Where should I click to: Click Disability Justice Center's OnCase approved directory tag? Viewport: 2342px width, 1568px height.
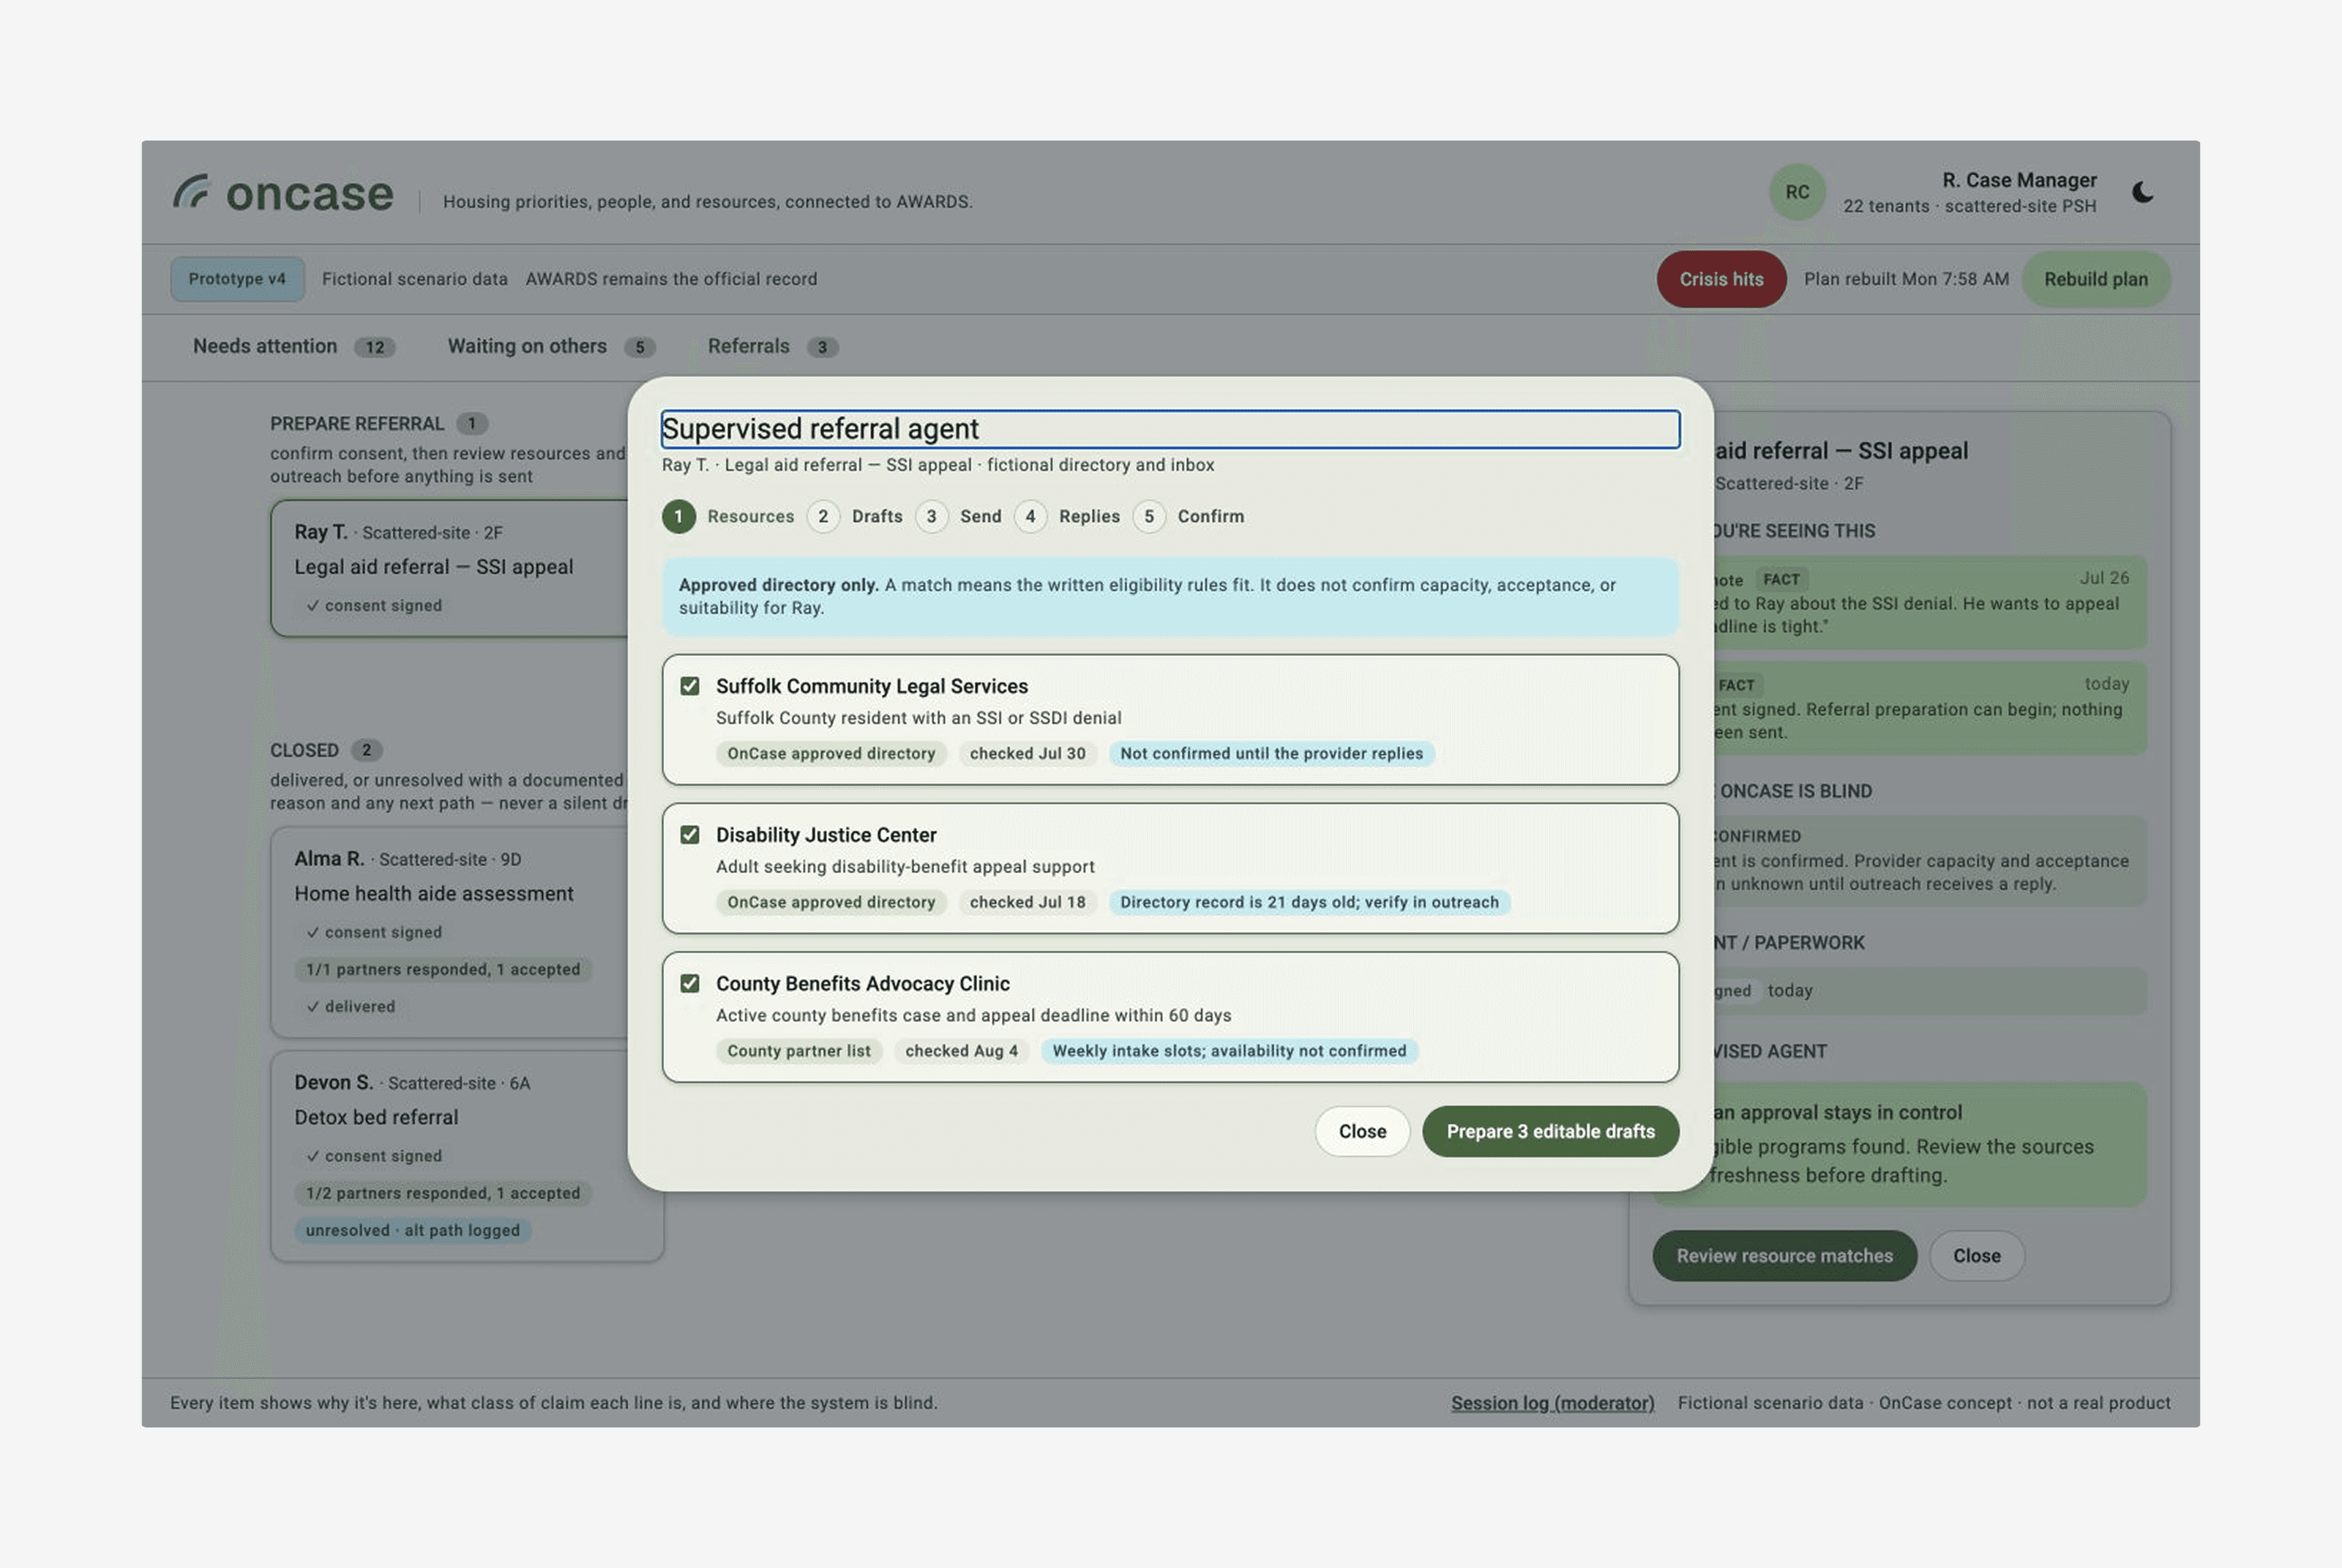point(831,902)
